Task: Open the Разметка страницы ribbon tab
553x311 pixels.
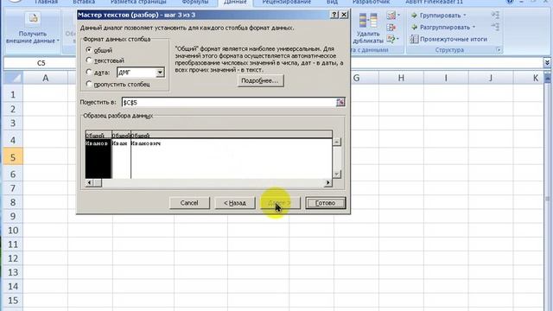Action: pos(138,2)
